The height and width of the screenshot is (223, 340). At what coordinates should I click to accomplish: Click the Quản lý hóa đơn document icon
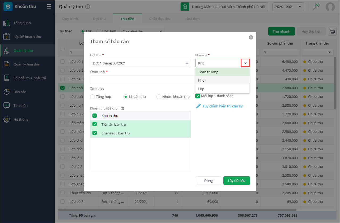tap(7, 64)
